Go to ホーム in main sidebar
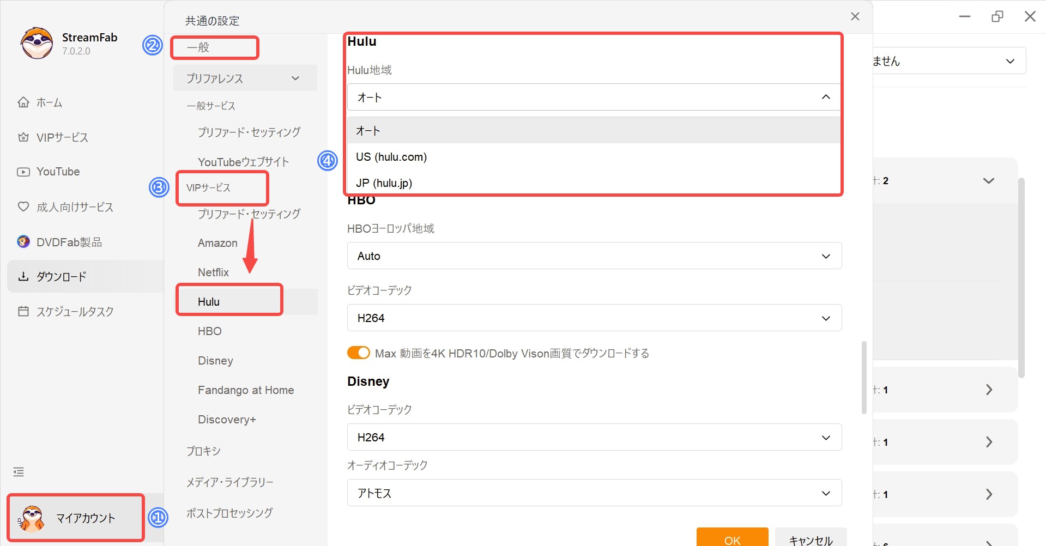The width and height of the screenshot is (1046, 546). [49, 102]
